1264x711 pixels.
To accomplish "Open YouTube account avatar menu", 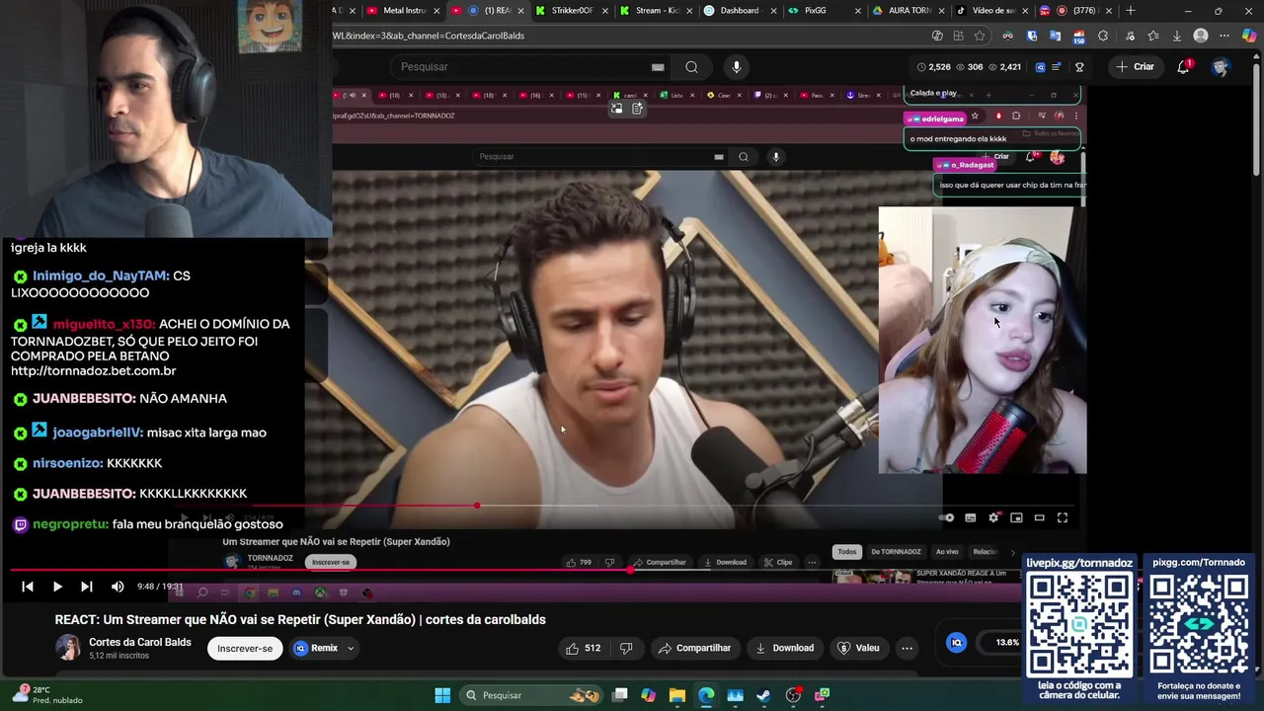I will [x=1221, y=66].
